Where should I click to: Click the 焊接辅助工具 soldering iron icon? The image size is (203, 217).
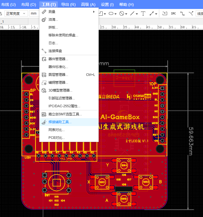pyautogui.click(x=44, y=122)
